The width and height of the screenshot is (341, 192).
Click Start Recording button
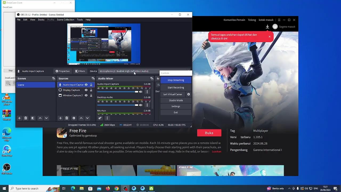coord(176,87)
